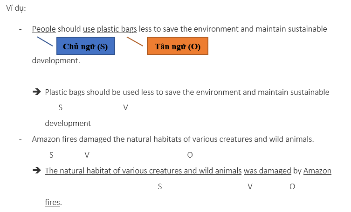
Task: Click the underlined word "fires." on the last line
Action: tap(53, 202)
